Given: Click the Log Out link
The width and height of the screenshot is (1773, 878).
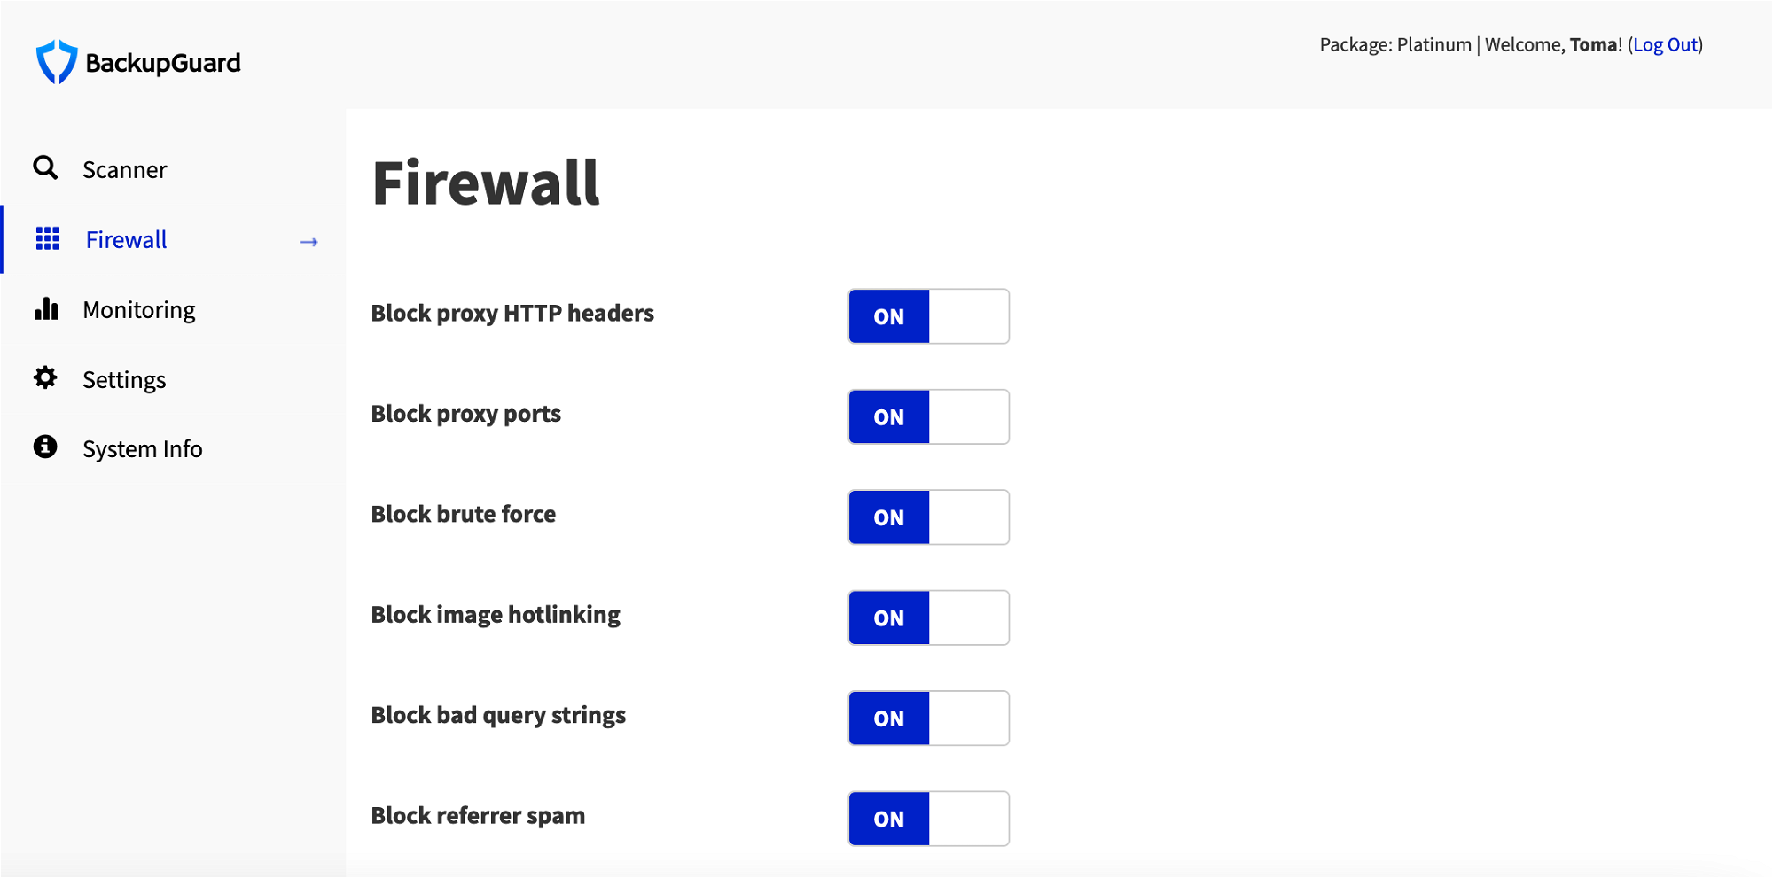Looking at the screenshot, I should 1665,44.
